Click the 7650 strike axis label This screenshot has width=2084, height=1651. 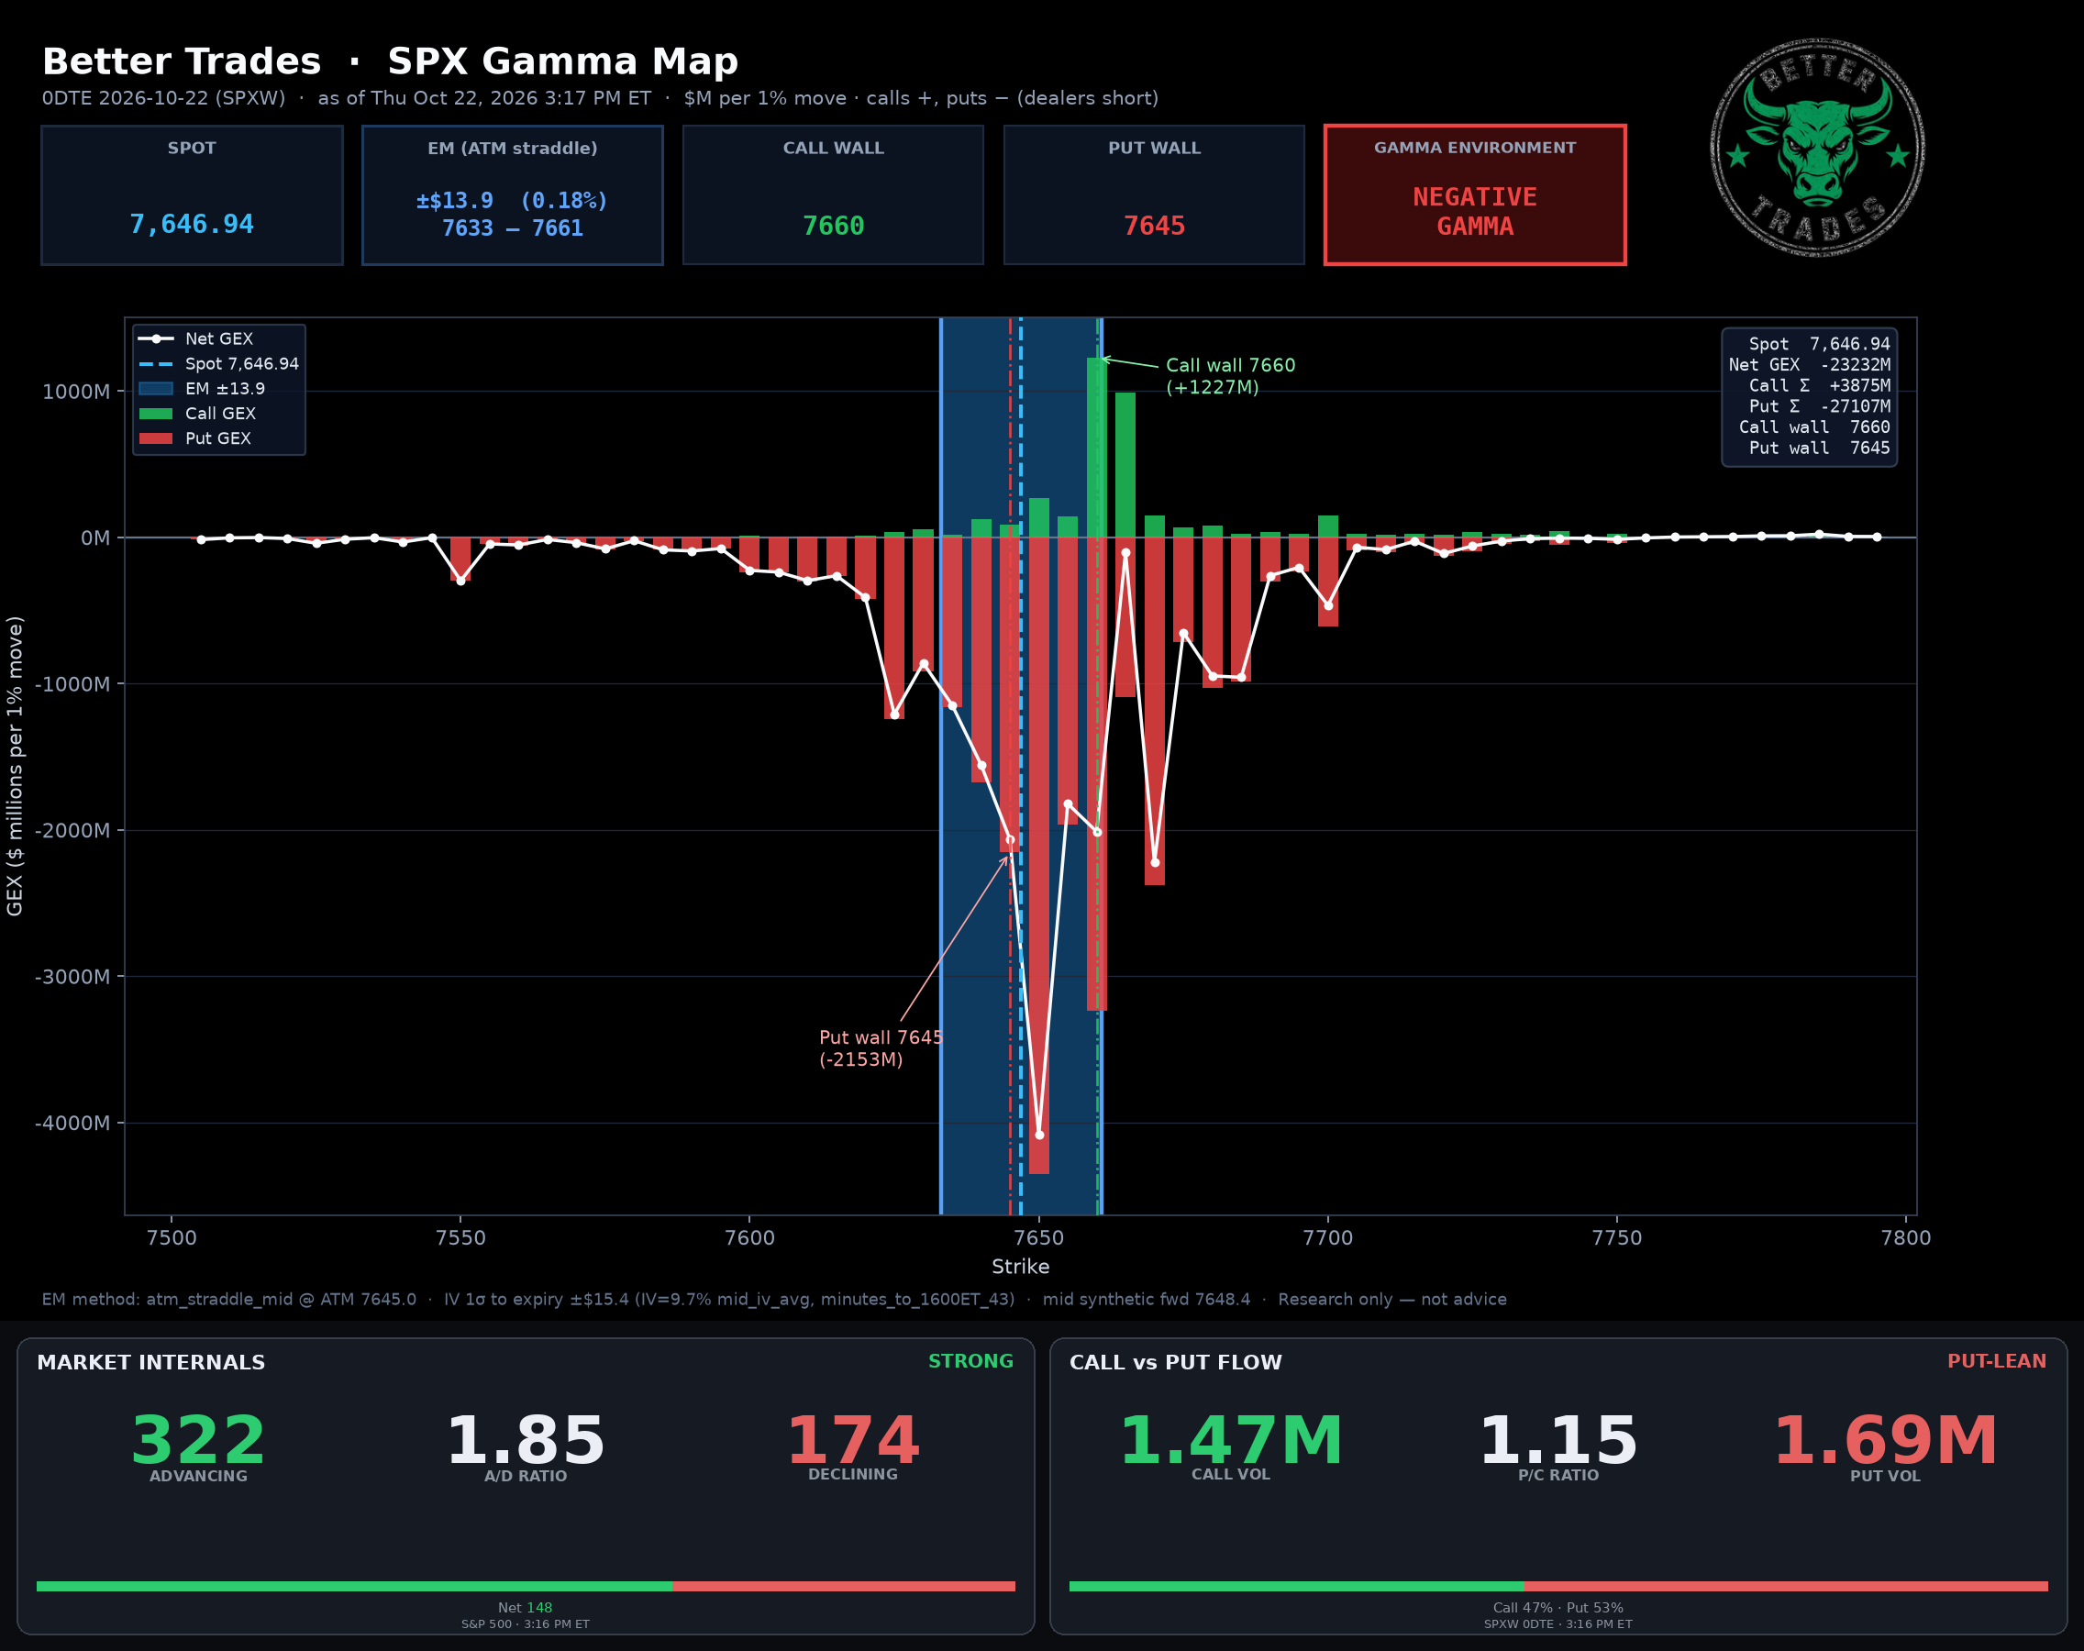[1039, 1238]
